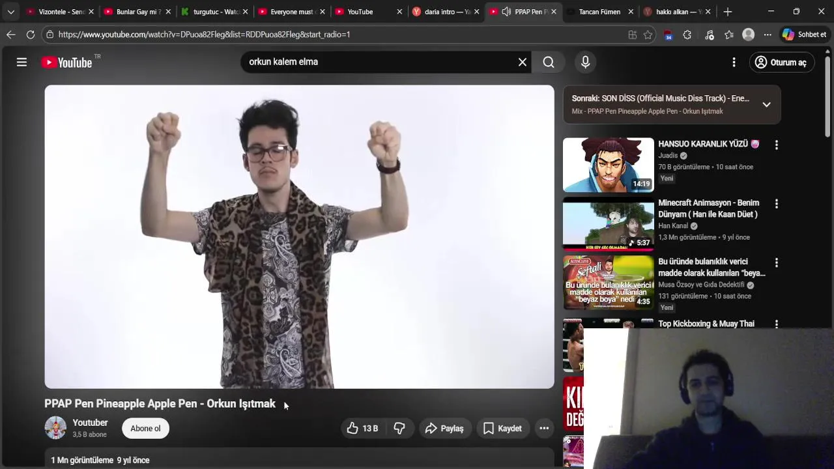Click Oturum aç sign-in button
Viewport: 834px width, 469px height.
point(781,63)
